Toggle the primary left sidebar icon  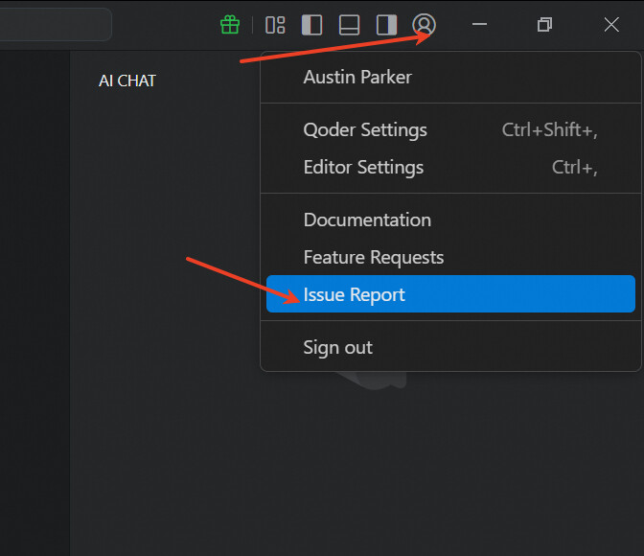[311, 25]
